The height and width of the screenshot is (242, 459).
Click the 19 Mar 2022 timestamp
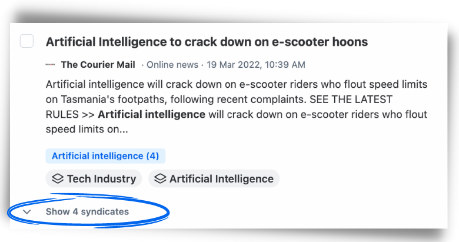click(x=256, y=64)
